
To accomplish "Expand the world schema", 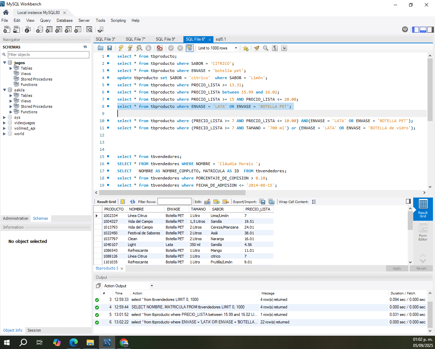I will point(5,134).
